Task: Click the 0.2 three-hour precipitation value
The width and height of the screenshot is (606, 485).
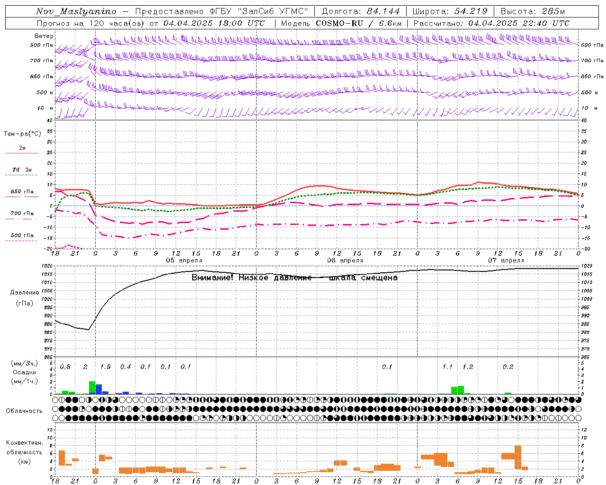Action: tap(508, 367)
